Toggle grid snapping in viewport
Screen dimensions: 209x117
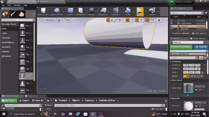128,20
